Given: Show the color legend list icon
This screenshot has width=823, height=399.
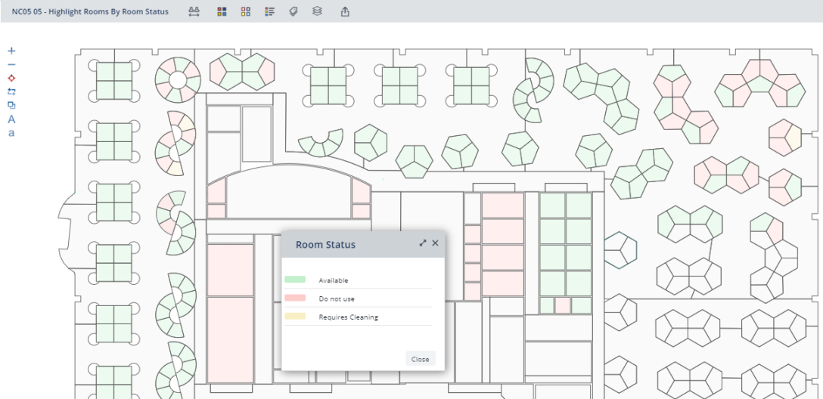Looking at the screenshot, I should [x=270, y=11].
